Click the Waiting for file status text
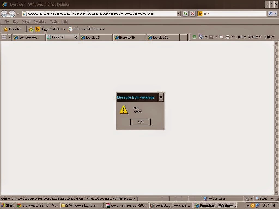 pyautogui.click(x=68, y=199)
